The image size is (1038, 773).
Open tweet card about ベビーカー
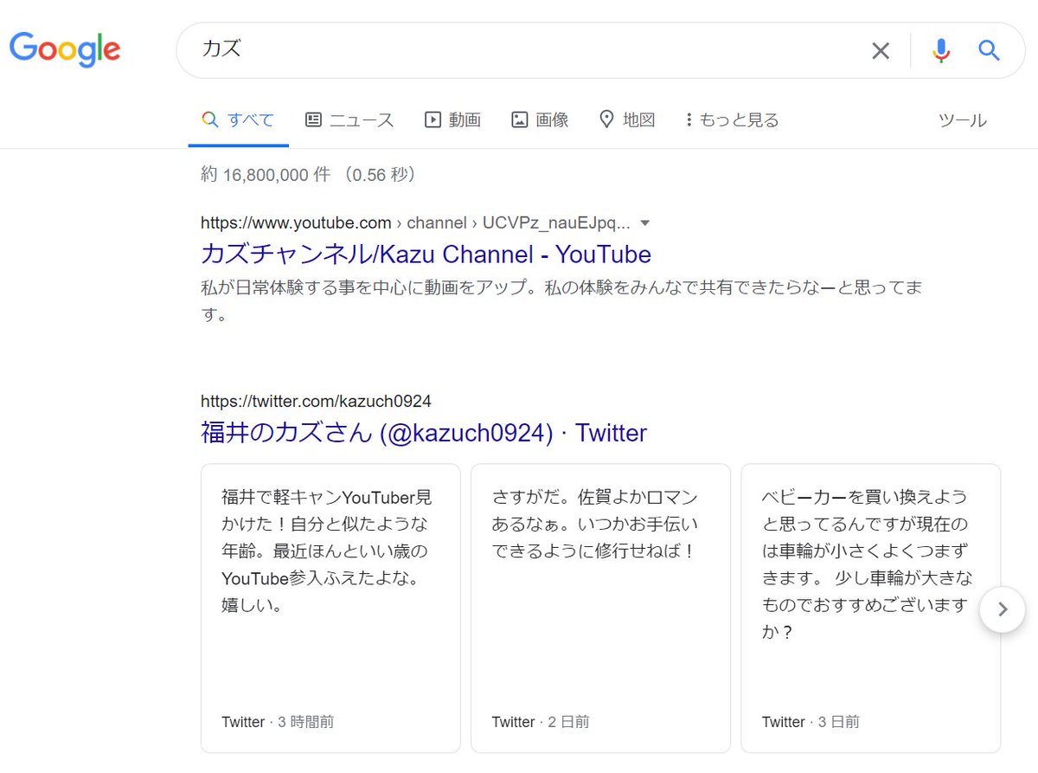(870, 608)
